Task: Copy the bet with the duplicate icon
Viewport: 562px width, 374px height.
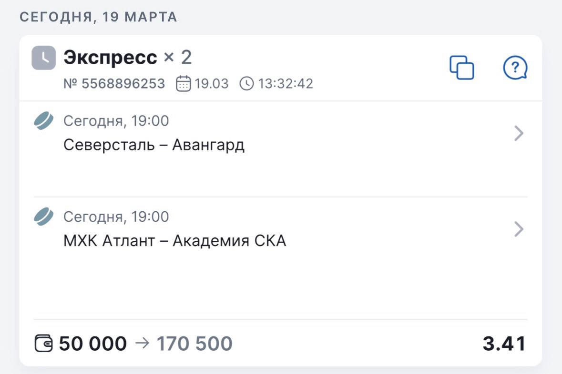Action: point(462,68)
